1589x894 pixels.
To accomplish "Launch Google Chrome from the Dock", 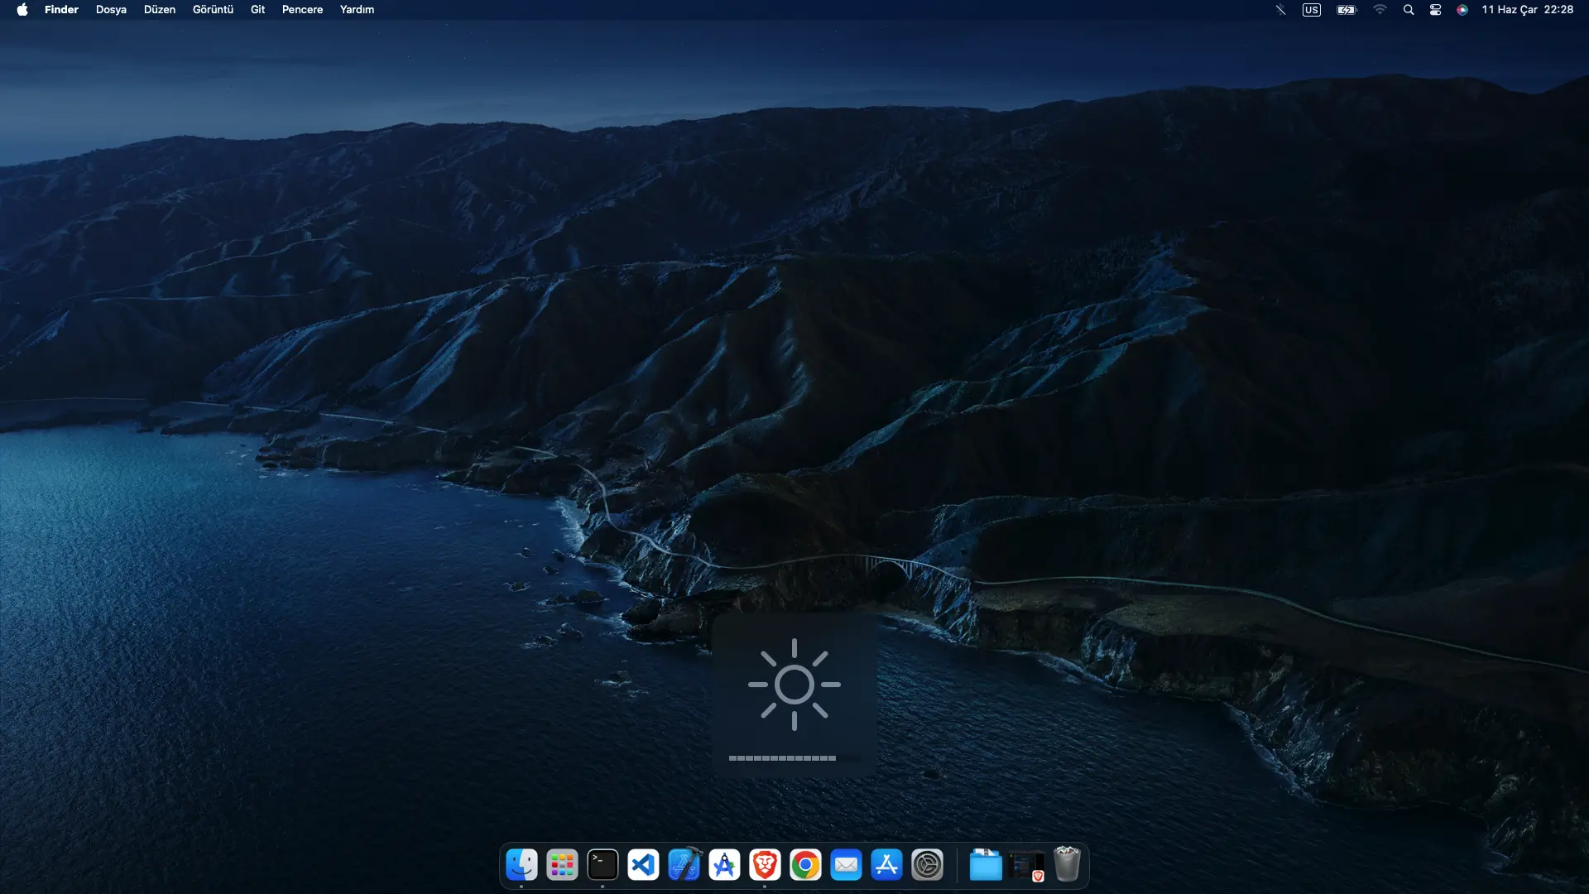I will (x=805, y=865).
